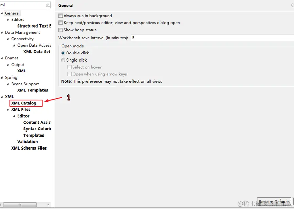Toggle Open when using arrow keys
The height and width of the screenshot is (209, 294).
click(70, 74)
